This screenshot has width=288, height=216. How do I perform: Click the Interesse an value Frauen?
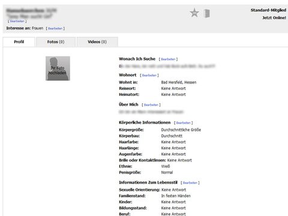pyautogui.click(x=38, y=28)
